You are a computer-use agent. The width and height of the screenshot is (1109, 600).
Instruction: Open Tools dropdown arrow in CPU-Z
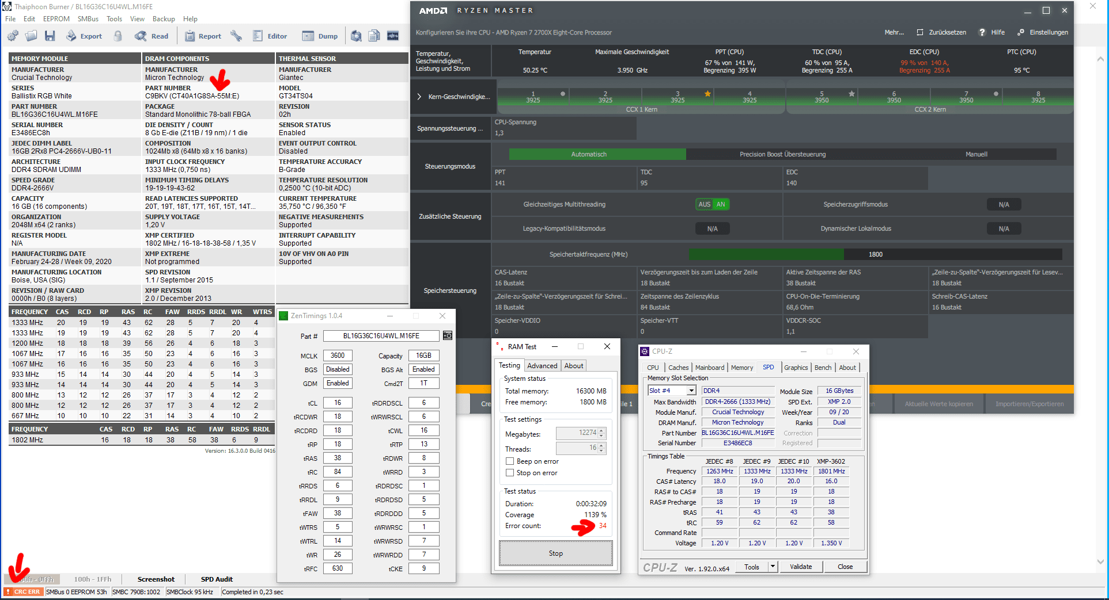pos(773,567)
